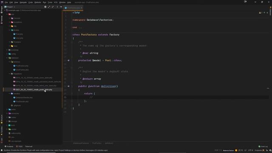Image resolution: width=272 pixels, height=153 pixels.
Task: Click the '4 spaces' indent setting in status bar
Action: (x=258, y=150)
